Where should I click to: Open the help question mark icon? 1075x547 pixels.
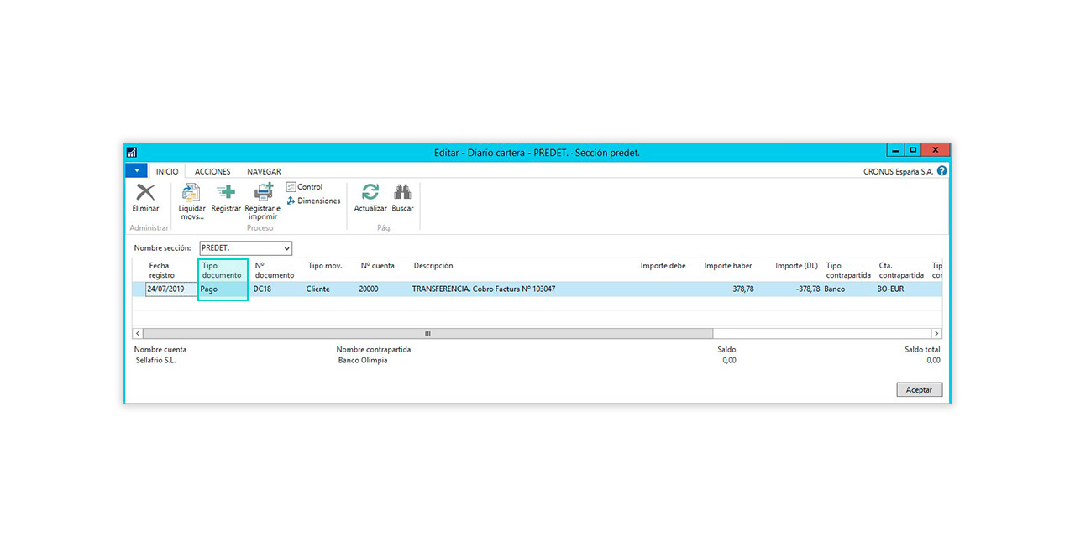(x=942, y=171)
